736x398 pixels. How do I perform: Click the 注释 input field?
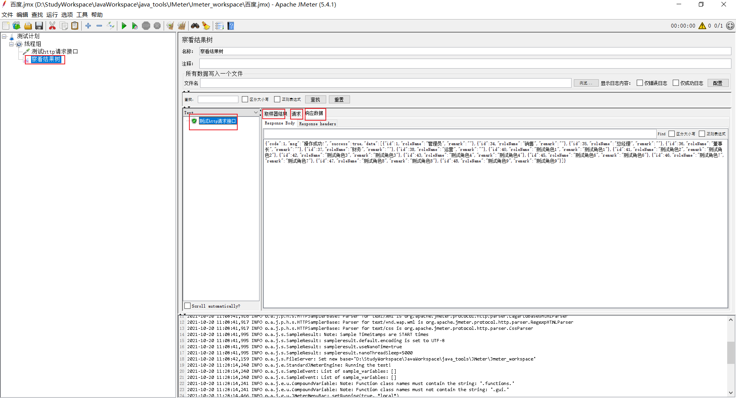pyautogui.click(x=465, y=64)
